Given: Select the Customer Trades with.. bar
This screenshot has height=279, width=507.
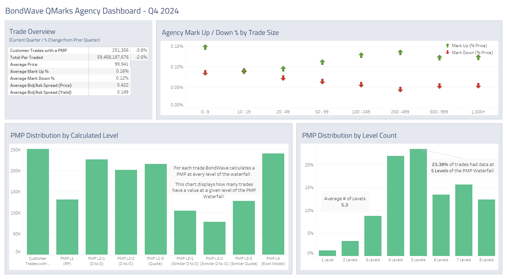Looking at the screenshot, I should (x=38, y=202).
